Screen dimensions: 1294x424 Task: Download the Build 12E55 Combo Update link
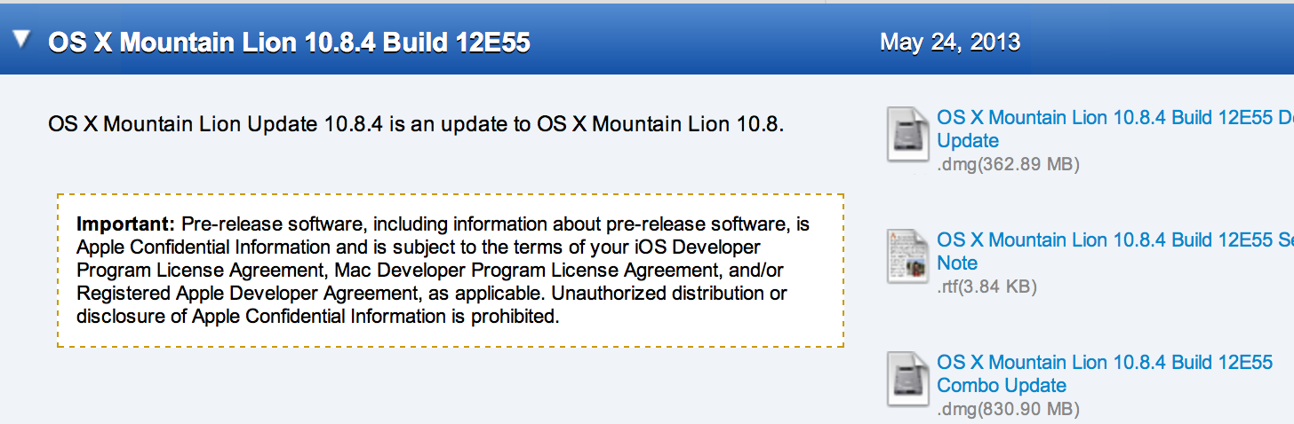point(1106,374)
